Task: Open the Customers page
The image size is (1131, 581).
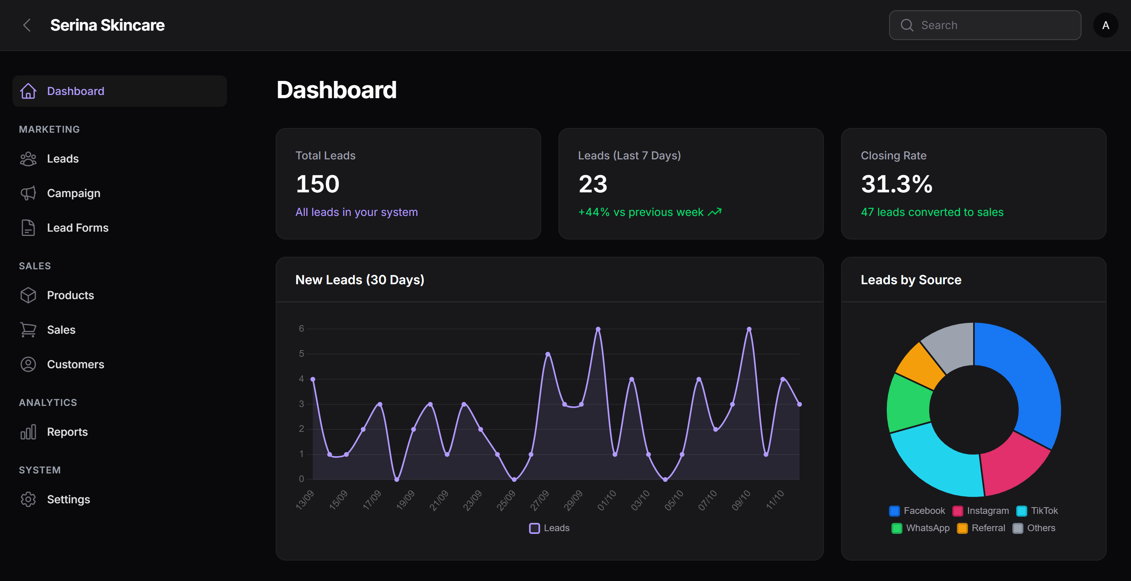Action: 119,364
